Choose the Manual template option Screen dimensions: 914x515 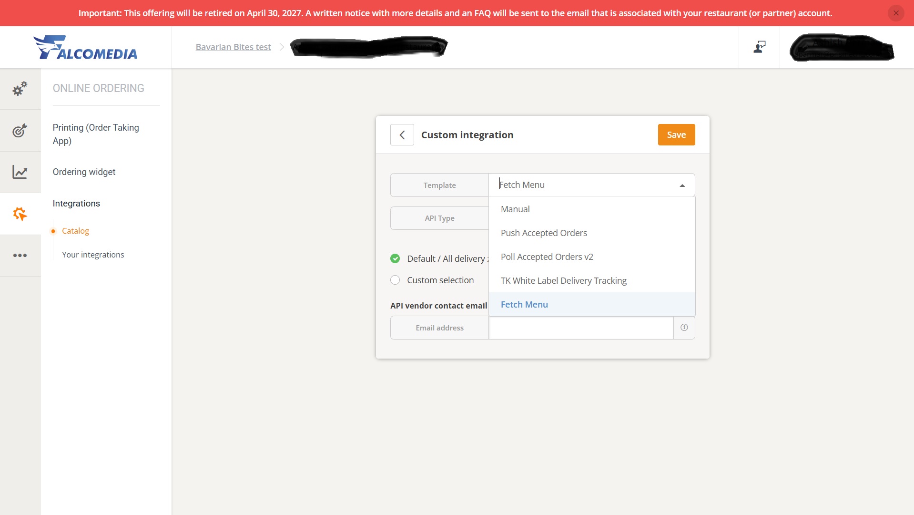coord(592,209)
